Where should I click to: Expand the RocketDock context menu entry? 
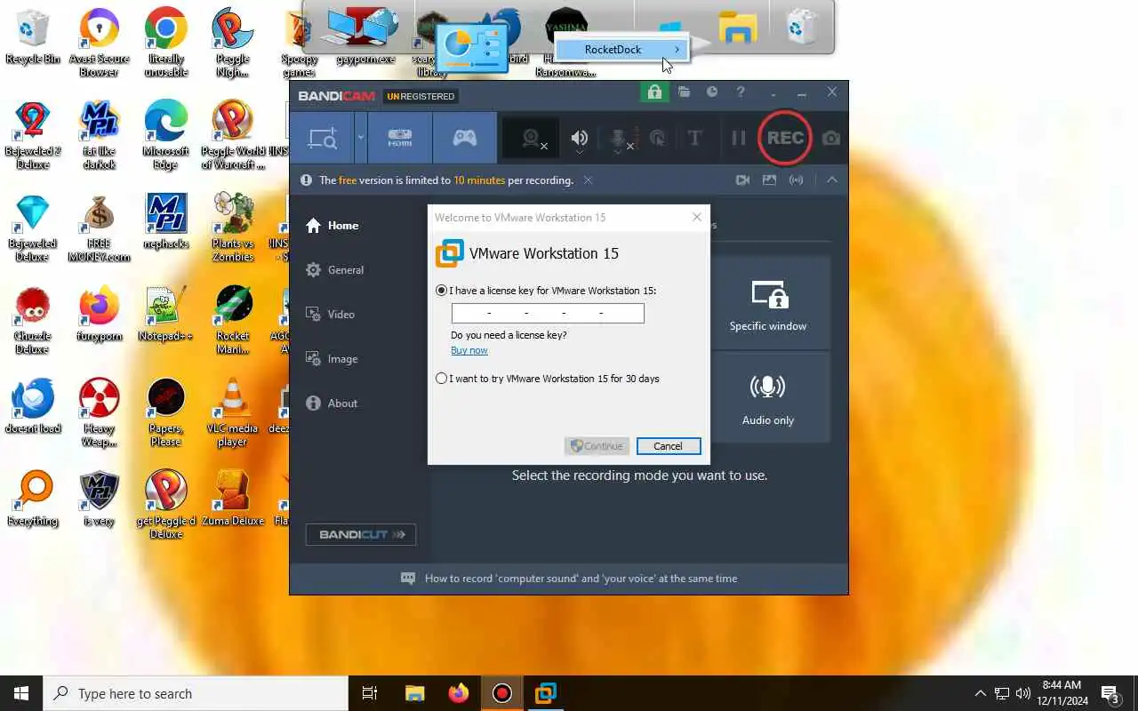pos(621,50)
